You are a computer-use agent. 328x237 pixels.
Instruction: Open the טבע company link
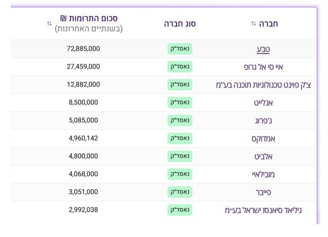(x=264, y=49)
